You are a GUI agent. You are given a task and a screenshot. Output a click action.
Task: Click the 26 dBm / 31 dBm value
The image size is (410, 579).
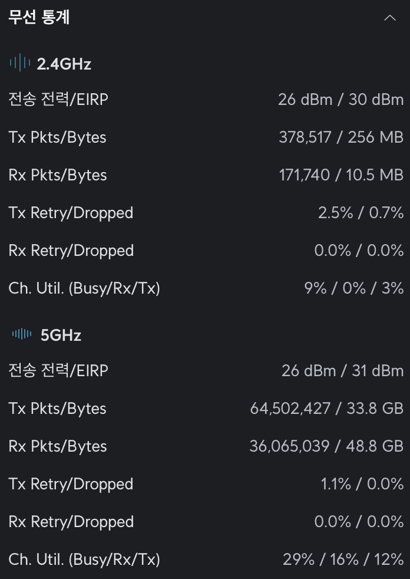tap(342, 371)
